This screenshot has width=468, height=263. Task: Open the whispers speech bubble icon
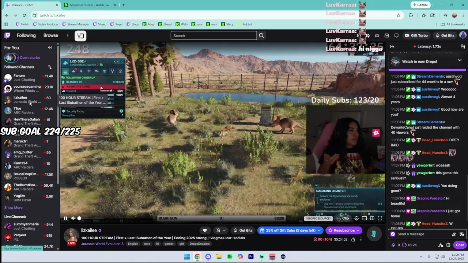[x=396, y=35]
